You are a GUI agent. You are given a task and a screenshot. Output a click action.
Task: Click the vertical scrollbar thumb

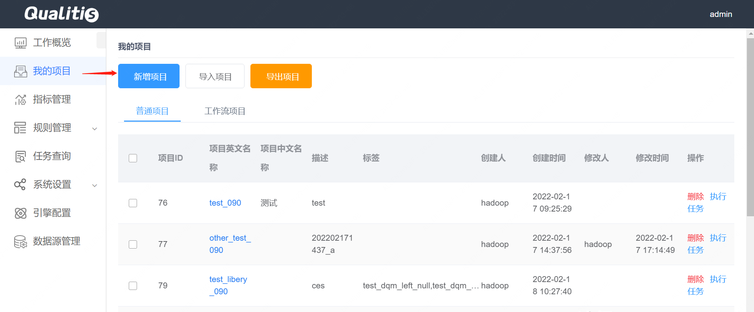click(750, 127)
